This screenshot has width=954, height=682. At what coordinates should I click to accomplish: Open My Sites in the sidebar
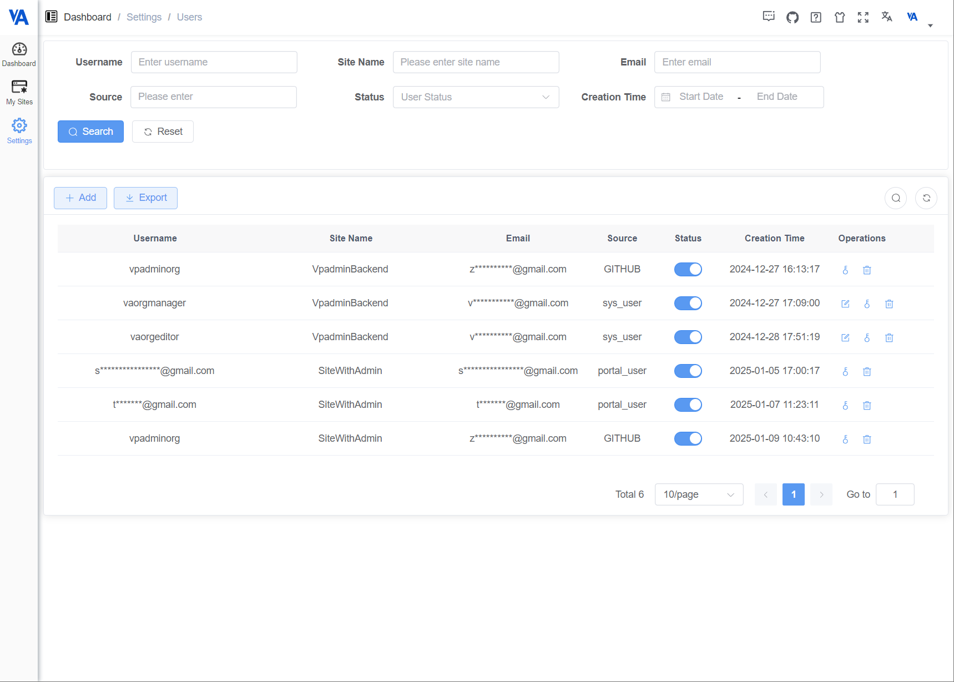pyautogui.click(x=19, y=92)
